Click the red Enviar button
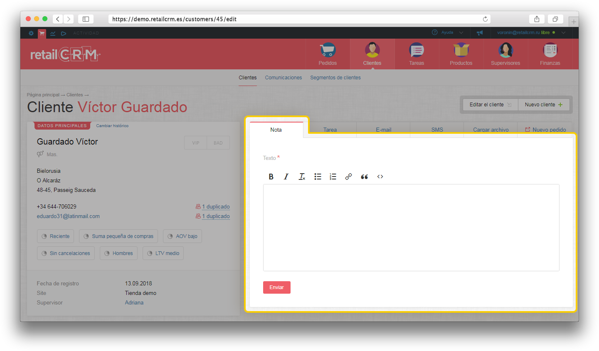 pos(277,287)
